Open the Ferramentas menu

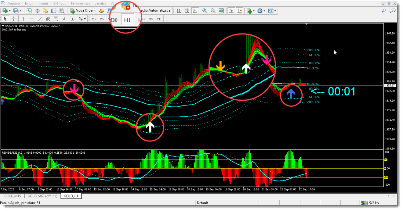point(80,3)
